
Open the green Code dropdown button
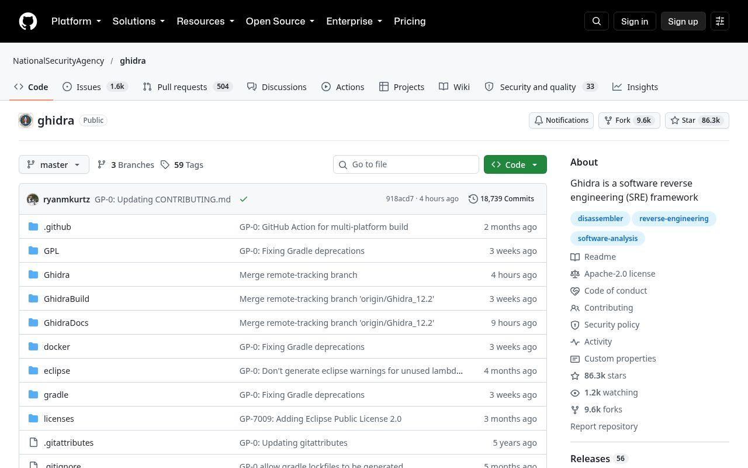pyautogui.click(x=515, y=164)
